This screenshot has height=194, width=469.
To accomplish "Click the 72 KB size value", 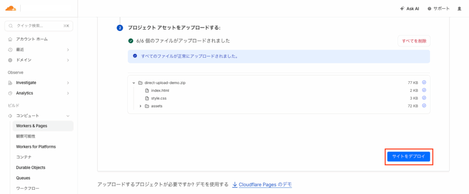I will (x=413, y=106).
